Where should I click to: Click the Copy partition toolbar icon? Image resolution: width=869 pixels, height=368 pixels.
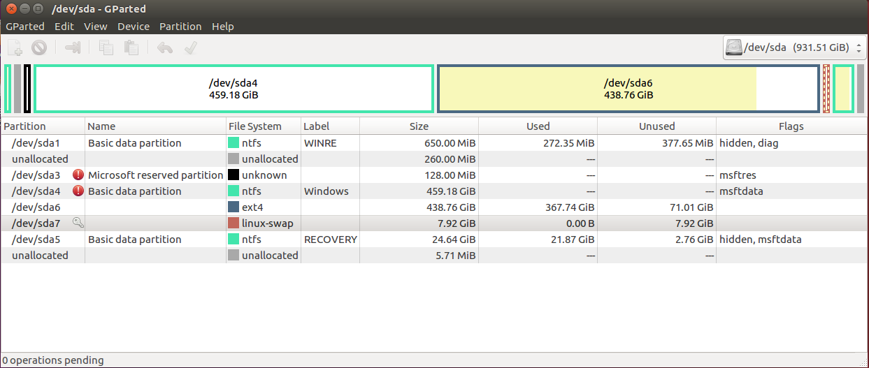[x=106, y=47]
